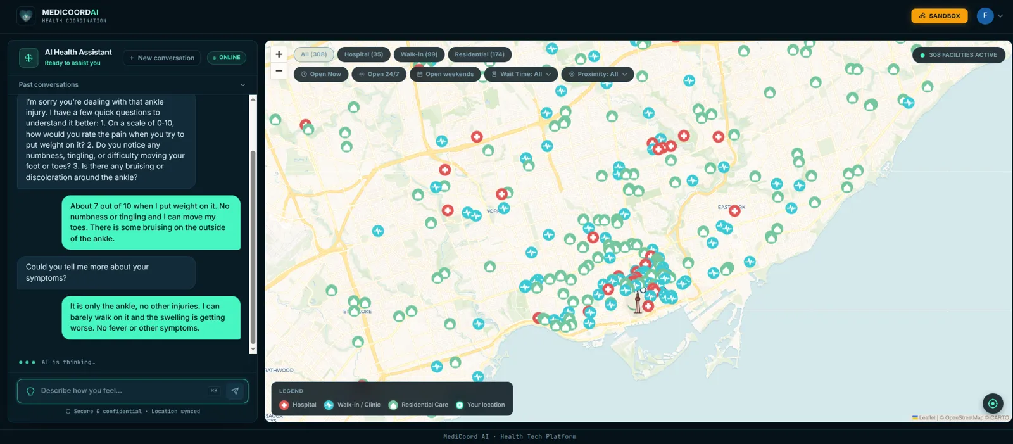Enable the Open 24/7 filter
Screen dimensions: 1013x444
379,74
